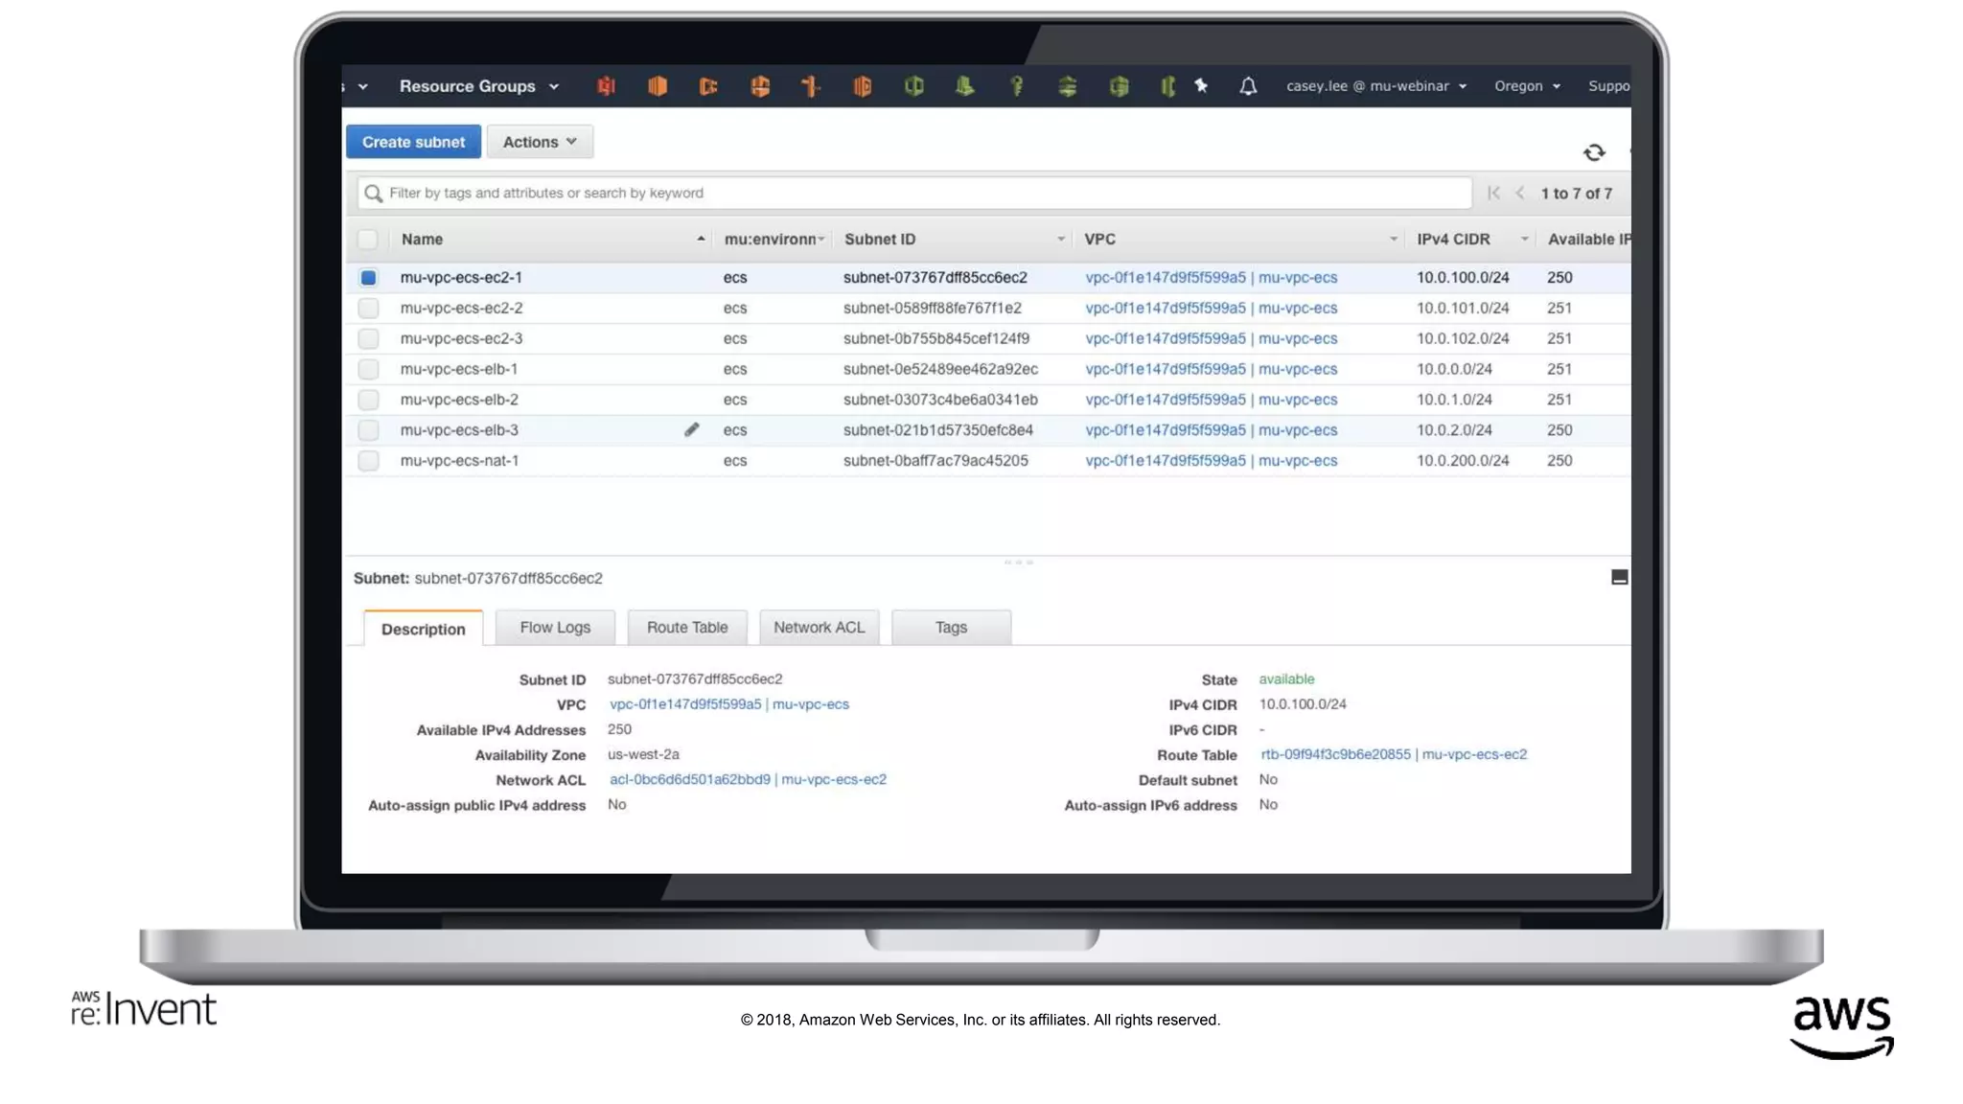1963x1104 pixels.
Task: Switch to the Route Table tab
Action: (x=686, y=627)
